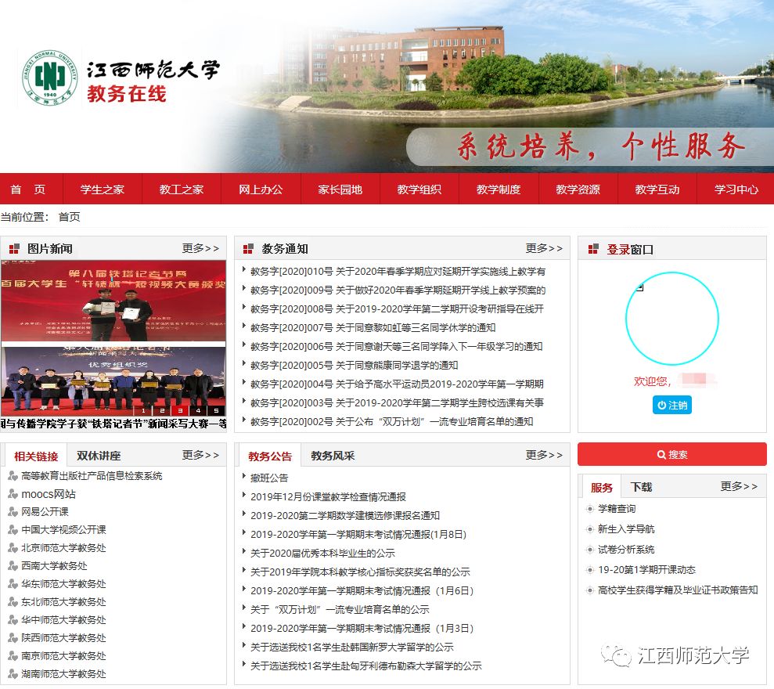Viewport: 774px width, 689px height.
Task: Switch to the 下载 tab
Action: [641, 487]
